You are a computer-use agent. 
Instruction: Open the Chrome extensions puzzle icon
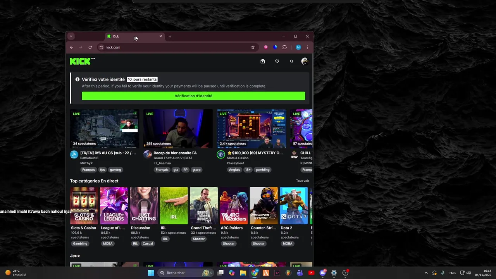pyautogui.click(x=284, y=47)
